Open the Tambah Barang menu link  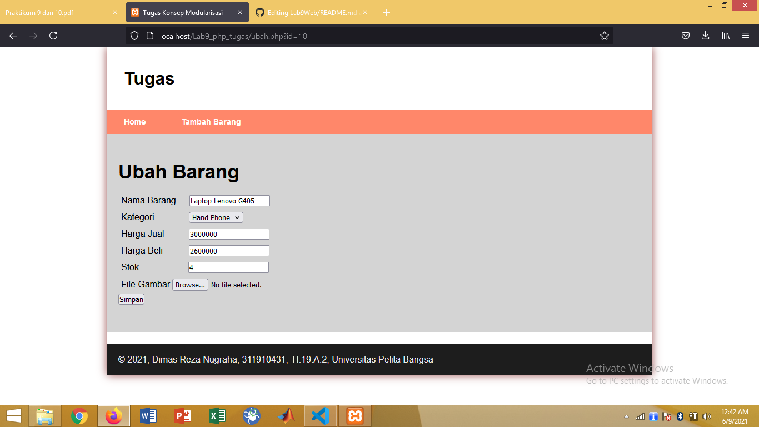pyautogui.click(x=212, y=122)
